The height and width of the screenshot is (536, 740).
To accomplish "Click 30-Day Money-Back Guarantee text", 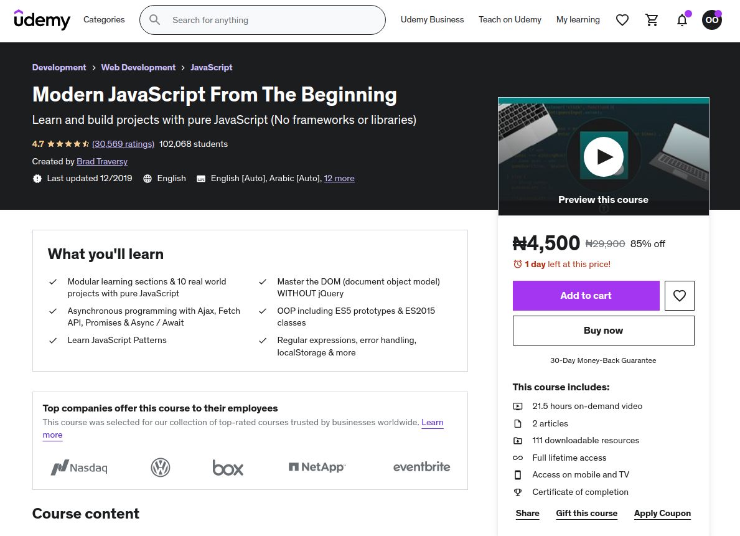I will tap(603, 360).
